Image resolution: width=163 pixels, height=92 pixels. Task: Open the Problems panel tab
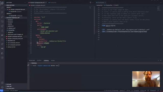(32, 61)
